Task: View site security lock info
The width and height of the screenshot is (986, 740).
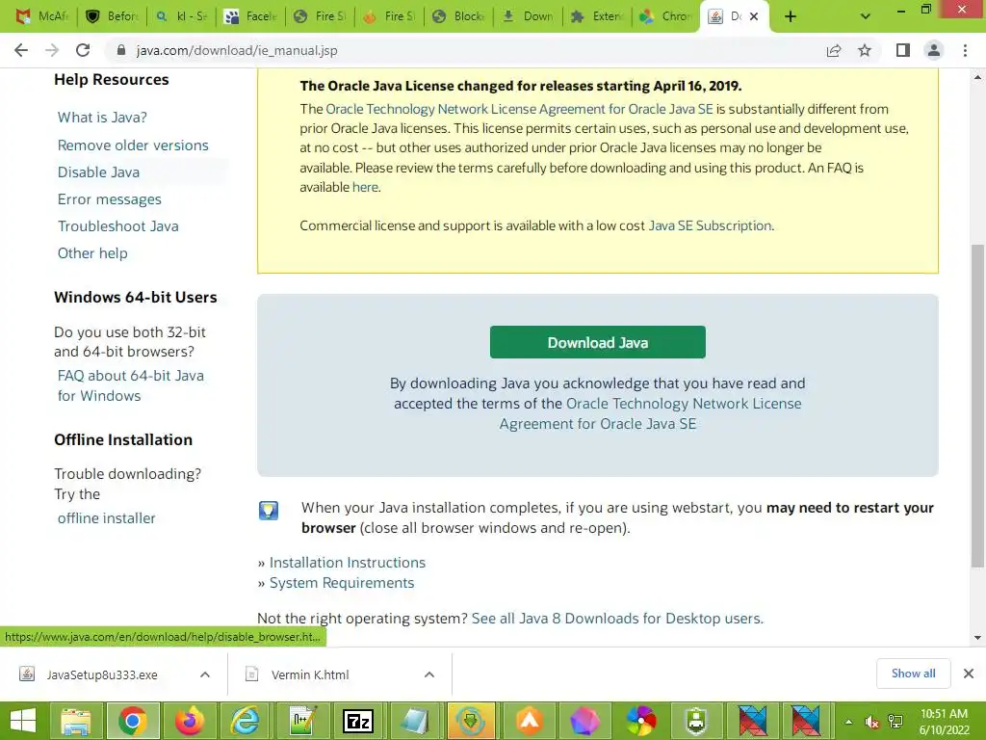Action: [121, 50]
